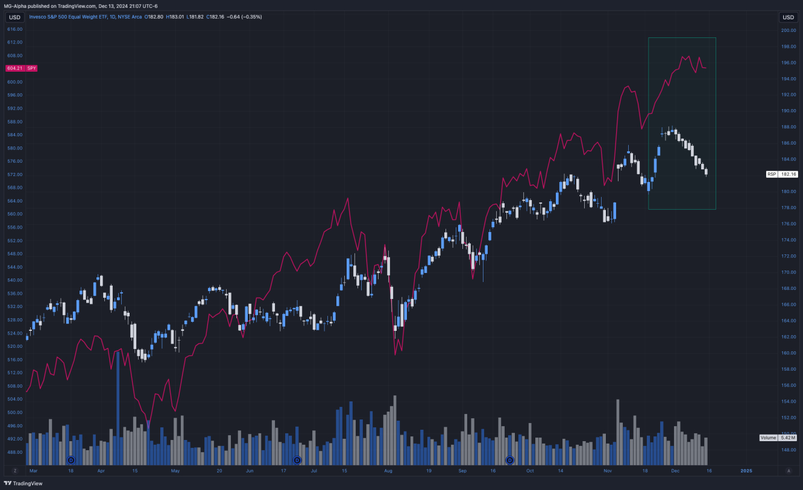
Task: Open the dividend marker D above March 18
Action: click(x=70, y=460)
